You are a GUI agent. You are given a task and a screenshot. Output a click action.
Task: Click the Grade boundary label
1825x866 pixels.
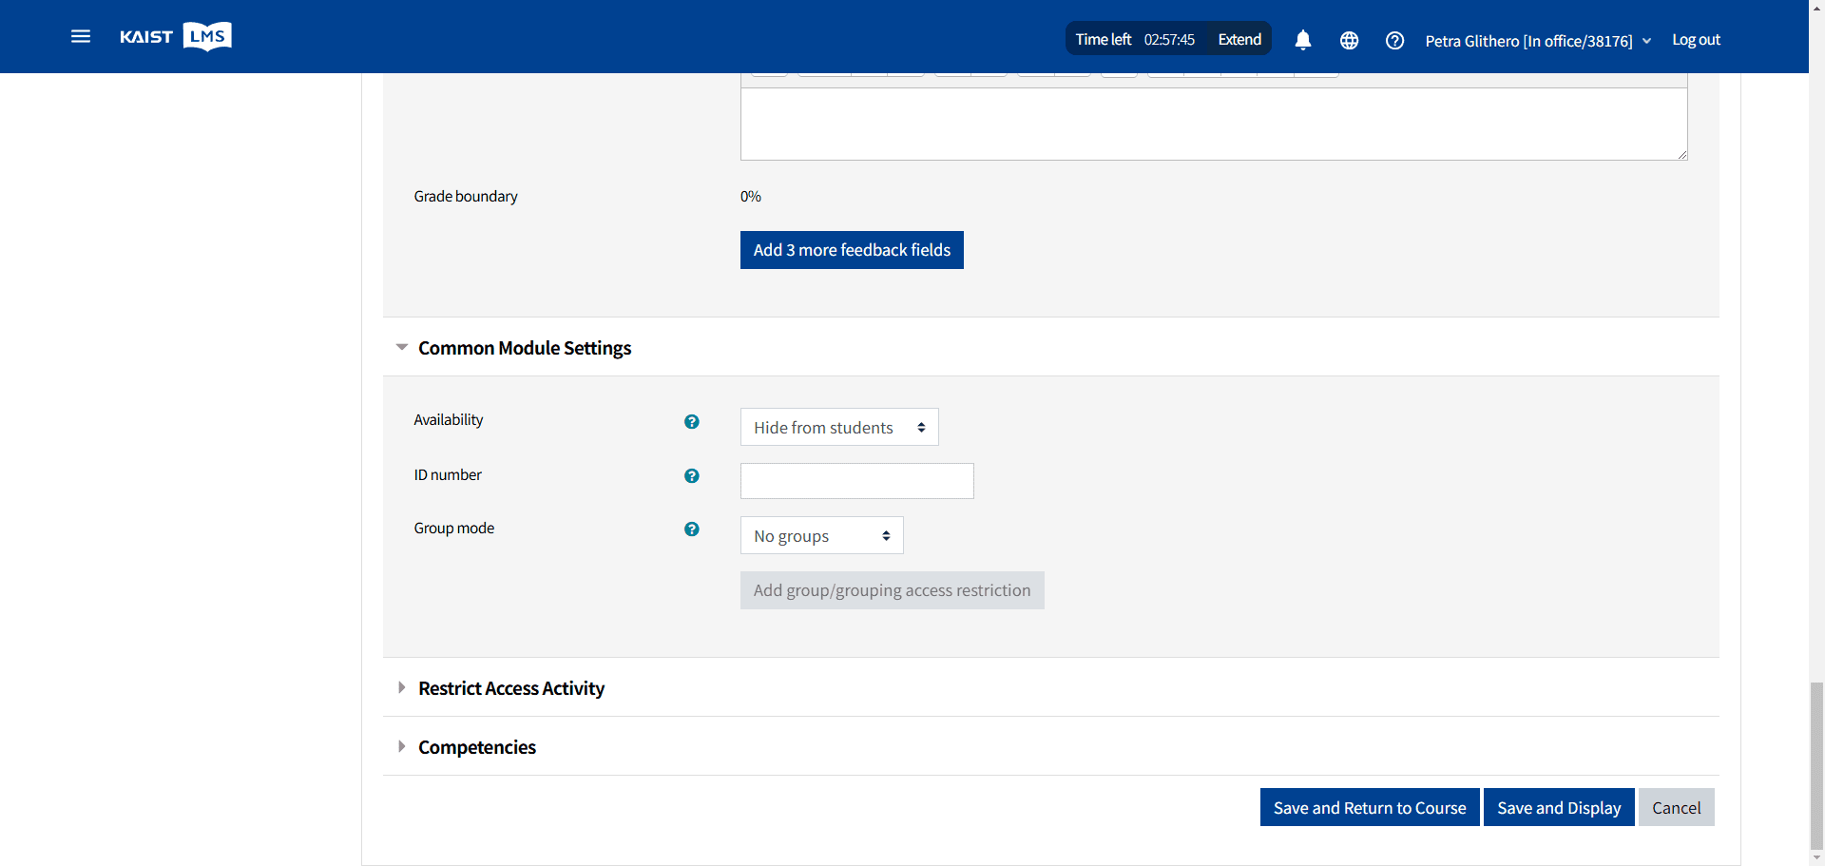(466, 196)
